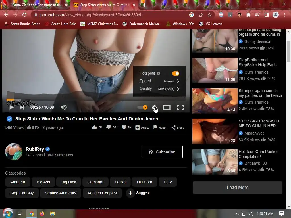Open the Chrome three-dot menu

tap(285, 15)
